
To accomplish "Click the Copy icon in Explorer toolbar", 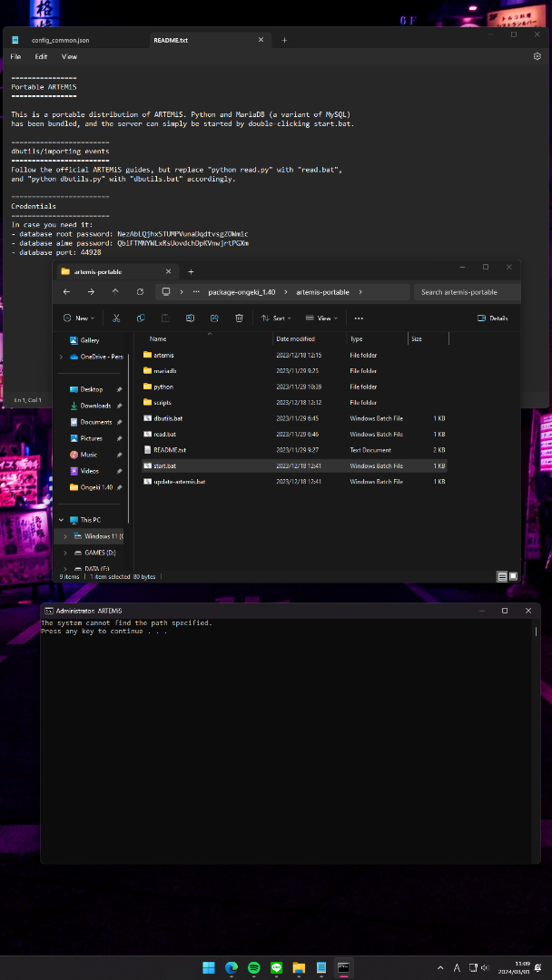I will click(141, 318).
